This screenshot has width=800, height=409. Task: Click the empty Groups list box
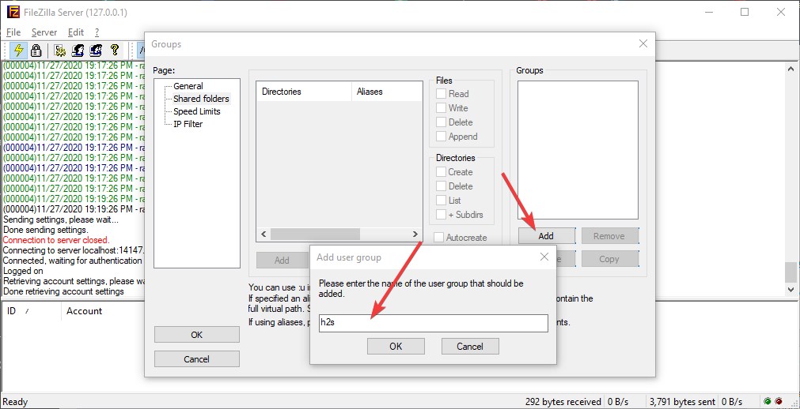(x=578, y=150)
